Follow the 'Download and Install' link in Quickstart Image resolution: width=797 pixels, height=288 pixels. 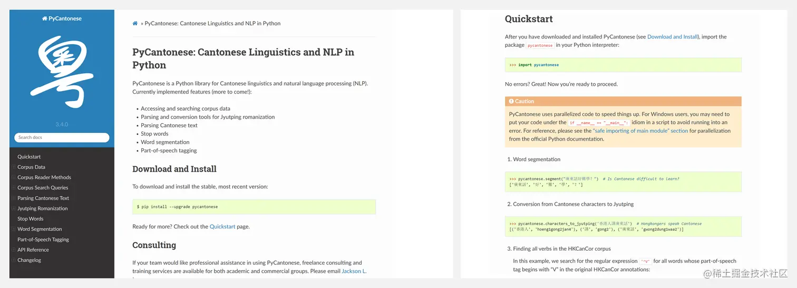[x=672, y=37]
